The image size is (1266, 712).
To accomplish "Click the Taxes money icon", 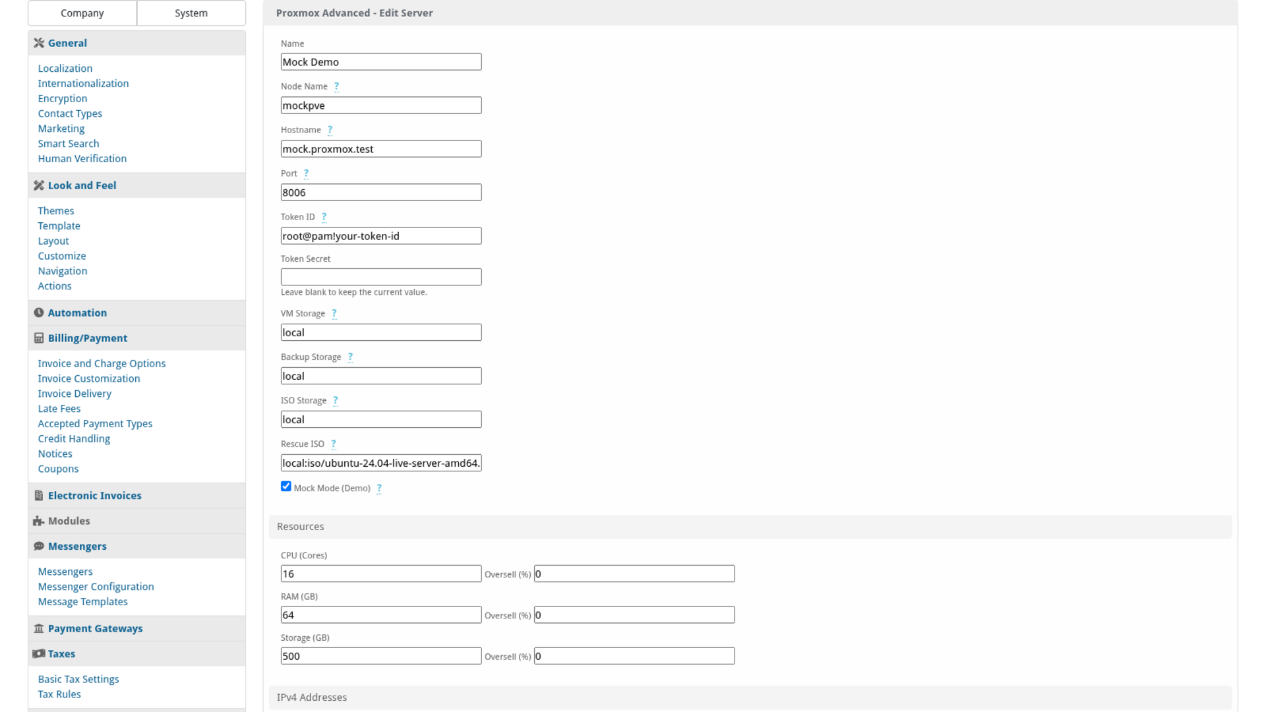I will tap(39, 654).
